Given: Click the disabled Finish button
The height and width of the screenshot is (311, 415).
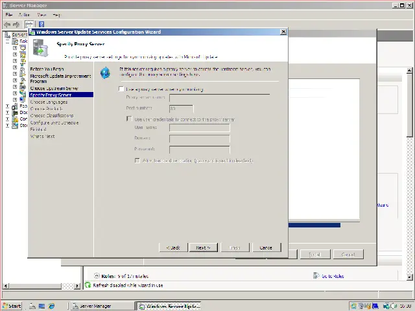Looking at the screenshot, I should click(x=235, y=248).
